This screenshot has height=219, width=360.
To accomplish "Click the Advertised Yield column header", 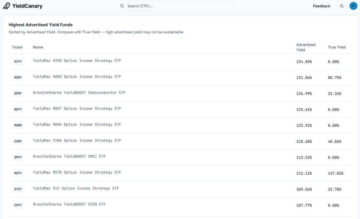I will tap(306, 47).
